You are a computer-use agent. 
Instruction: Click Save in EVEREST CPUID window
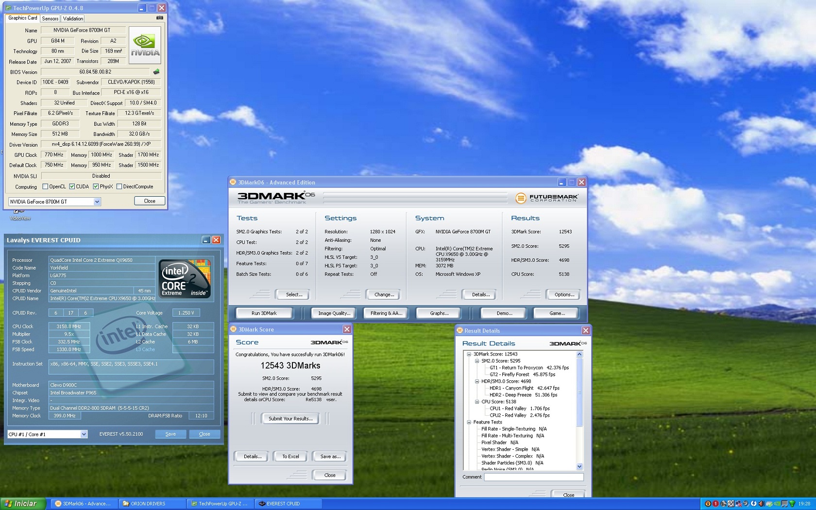tap(170, 434)
